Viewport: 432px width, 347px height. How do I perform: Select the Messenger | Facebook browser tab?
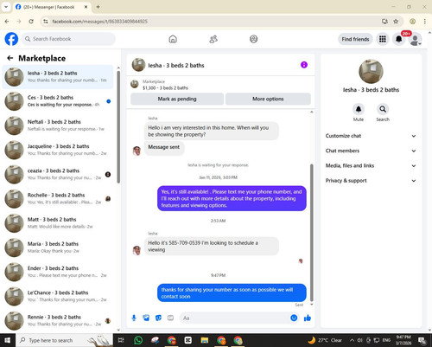51,7
